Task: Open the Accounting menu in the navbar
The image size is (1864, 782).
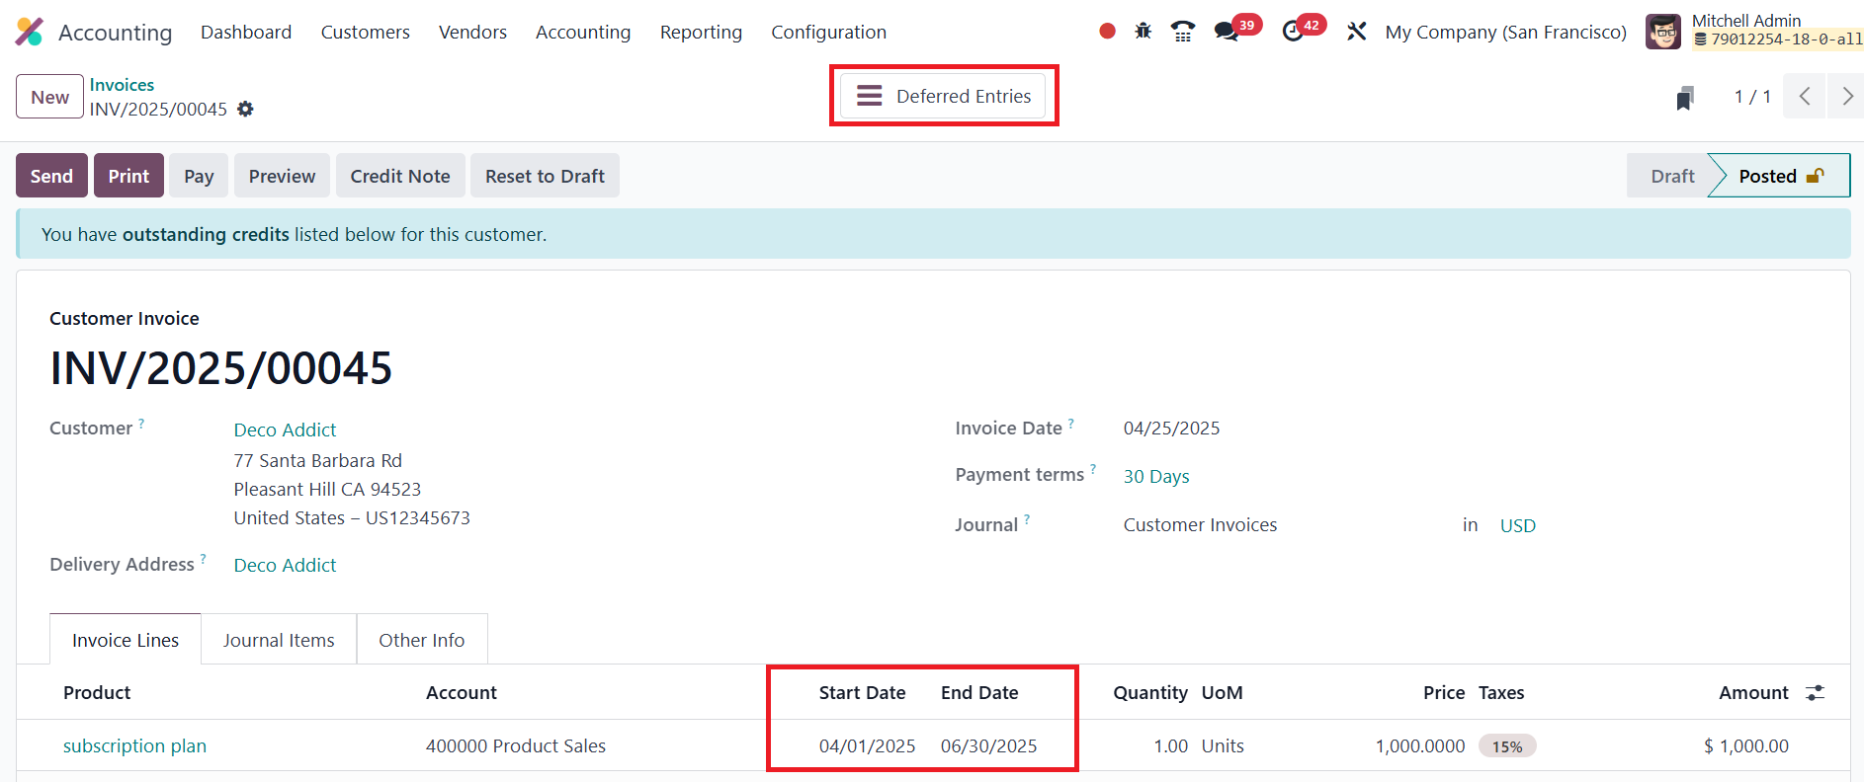Action: point(583,32)
